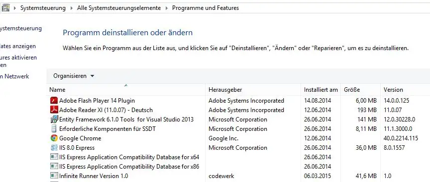Image resolution: width=430 pixels, height=182 pixels.
Task: Go to Alle Systemsteuerungselemente breadcrumb
Action: [x=119, y=8]
